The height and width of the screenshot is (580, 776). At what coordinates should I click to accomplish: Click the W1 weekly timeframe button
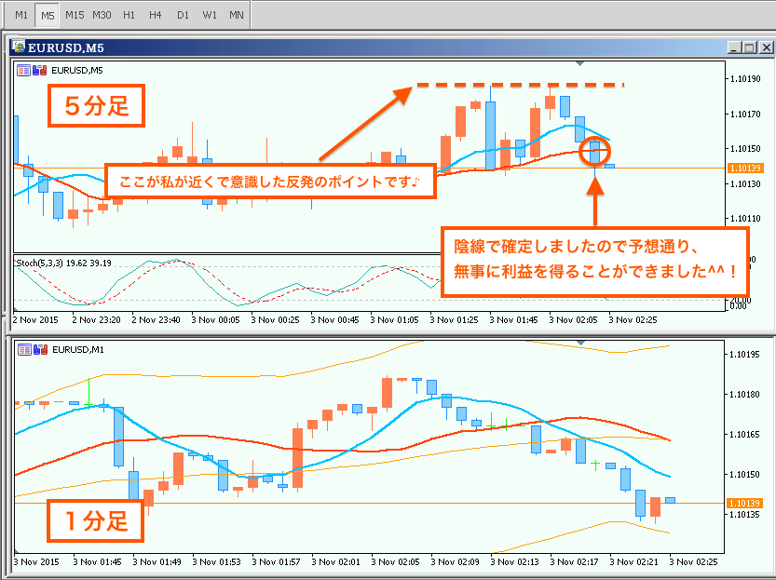210,15
